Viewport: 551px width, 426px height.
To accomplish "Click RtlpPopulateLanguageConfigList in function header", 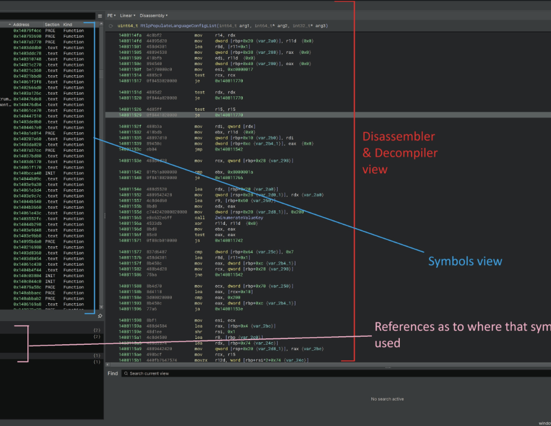I will click(178, 26).
